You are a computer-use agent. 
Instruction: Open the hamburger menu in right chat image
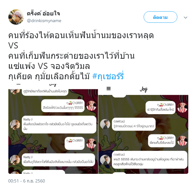(109, 89)
